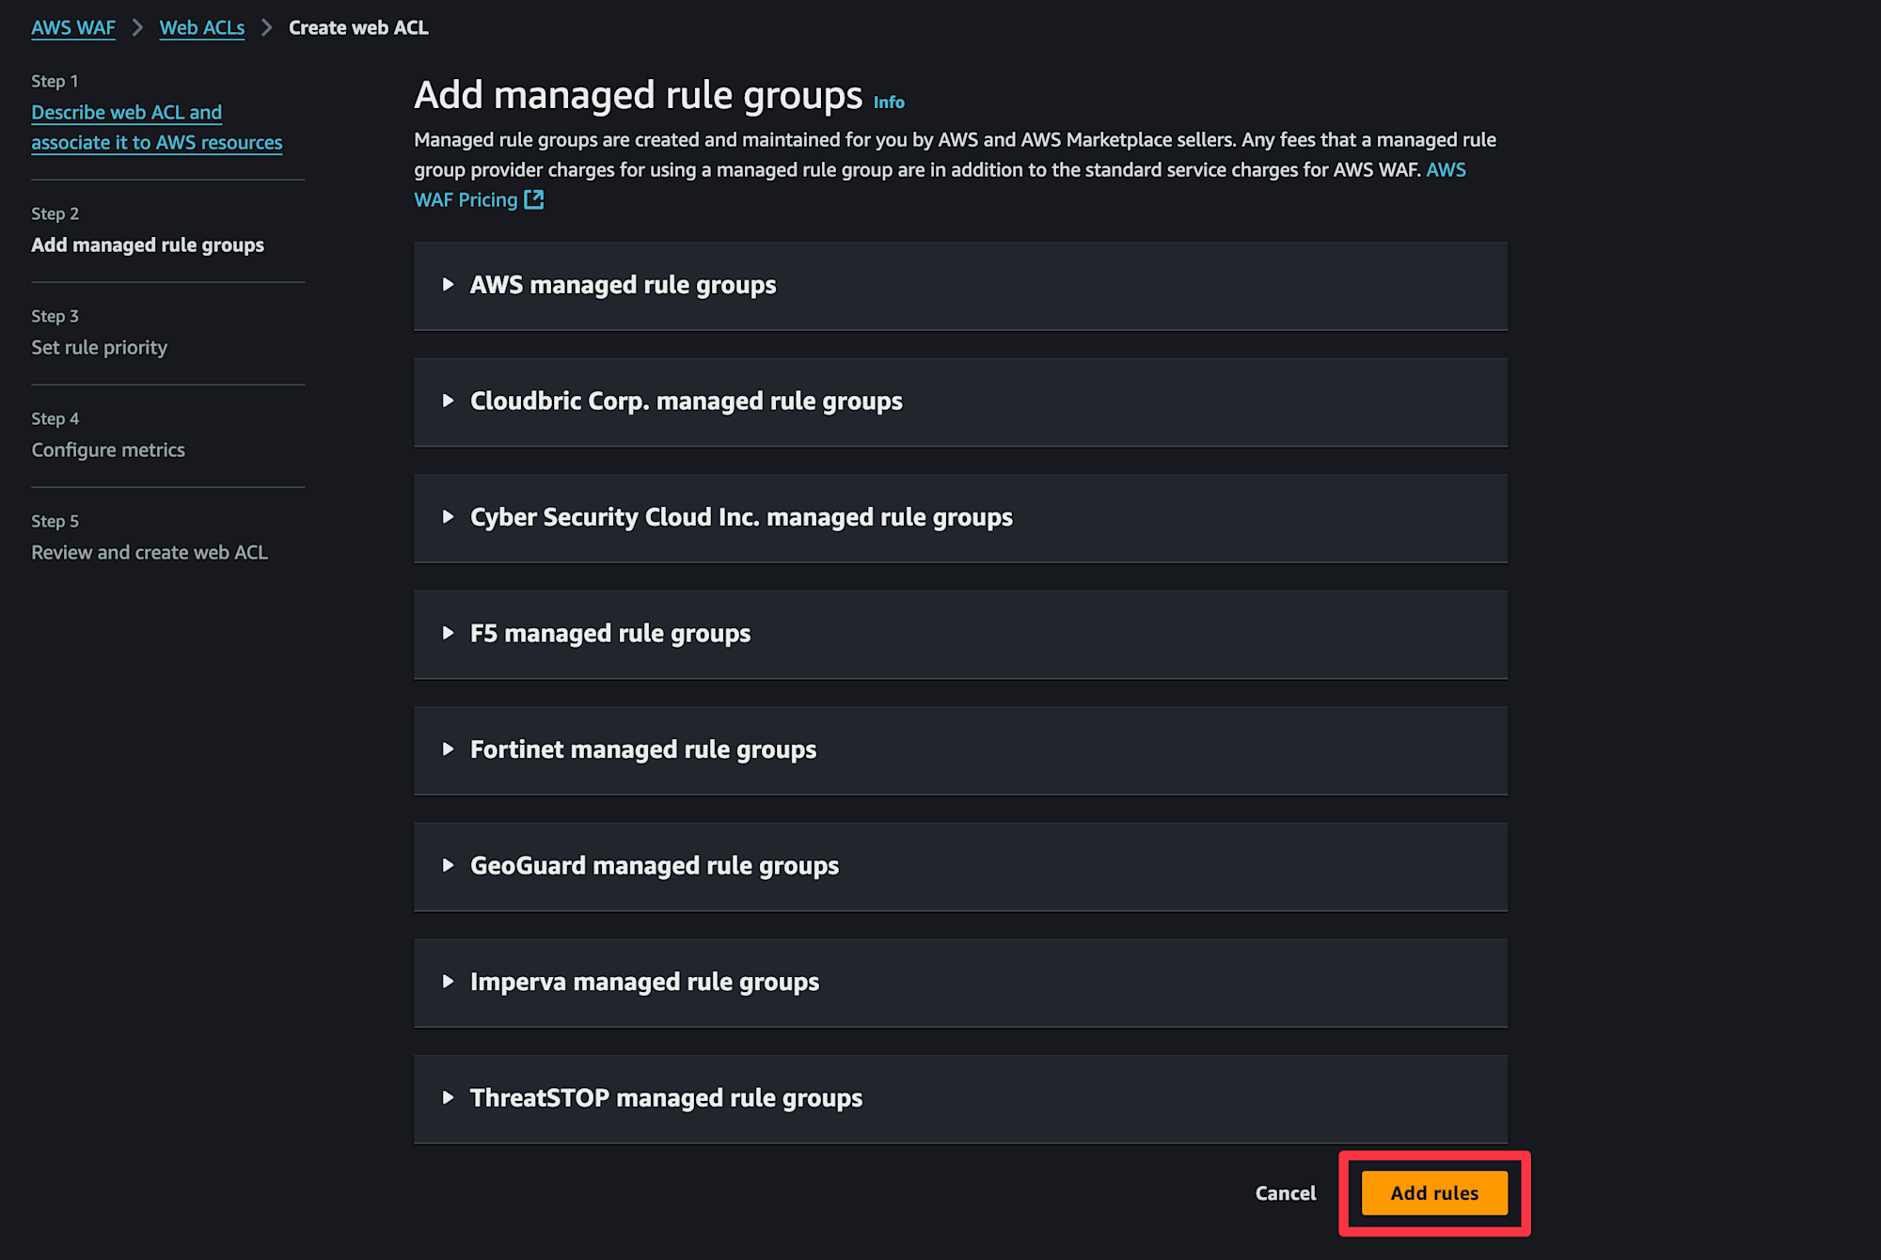Expand Fortinet managed rule groups
Image resolution: width=1881 pixels, height=1260 pixels.
(x=960, y=749)
